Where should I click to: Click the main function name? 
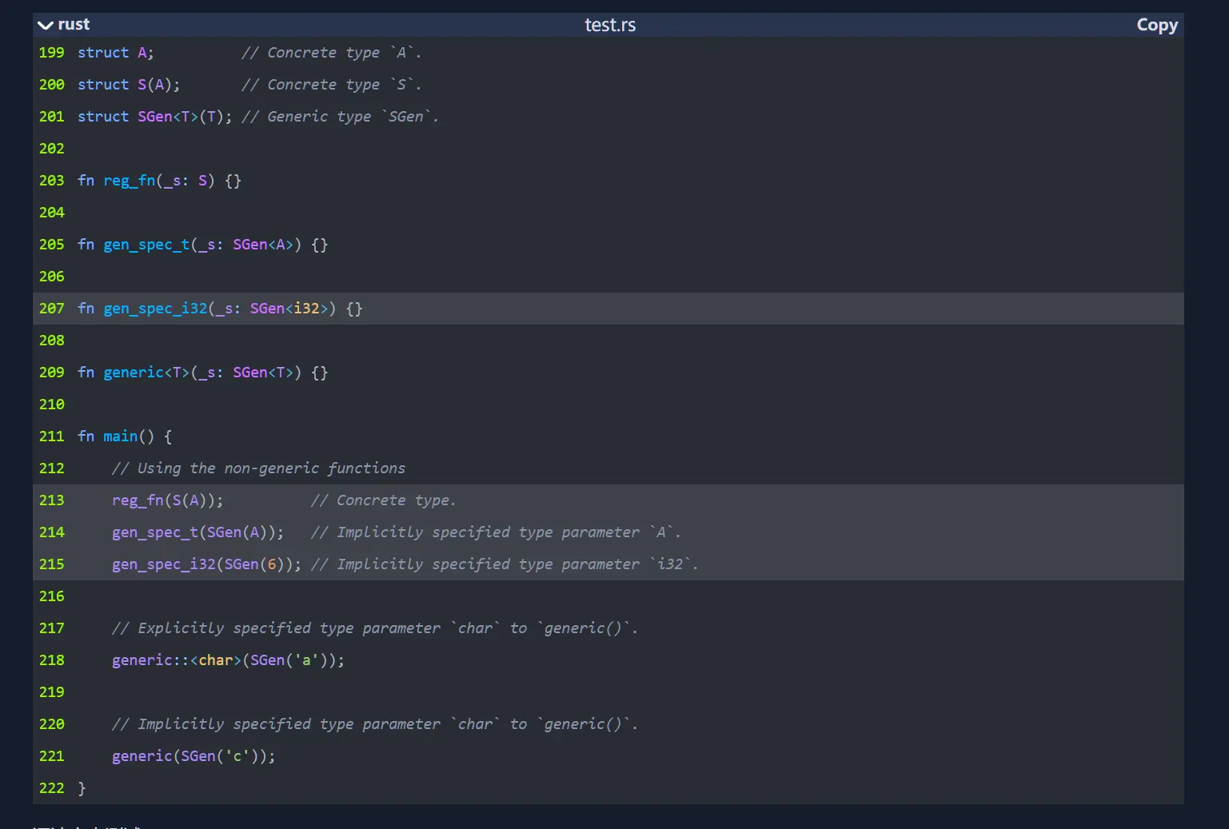pos(120,436)
